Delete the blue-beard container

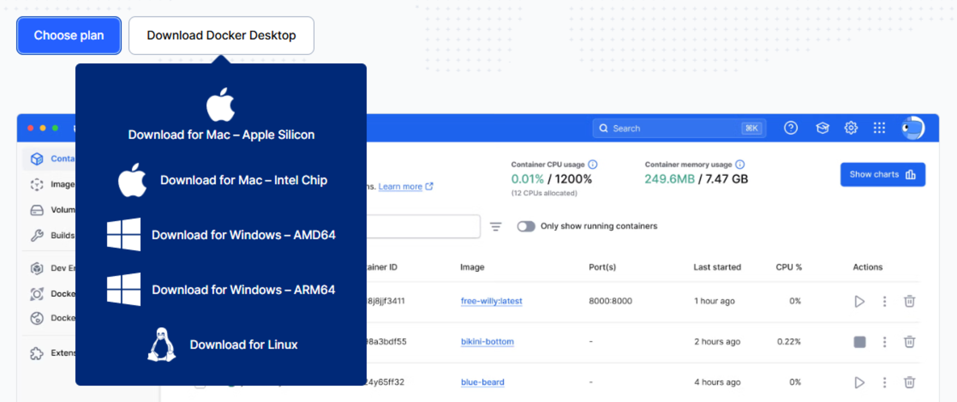(x=910, y=383)
